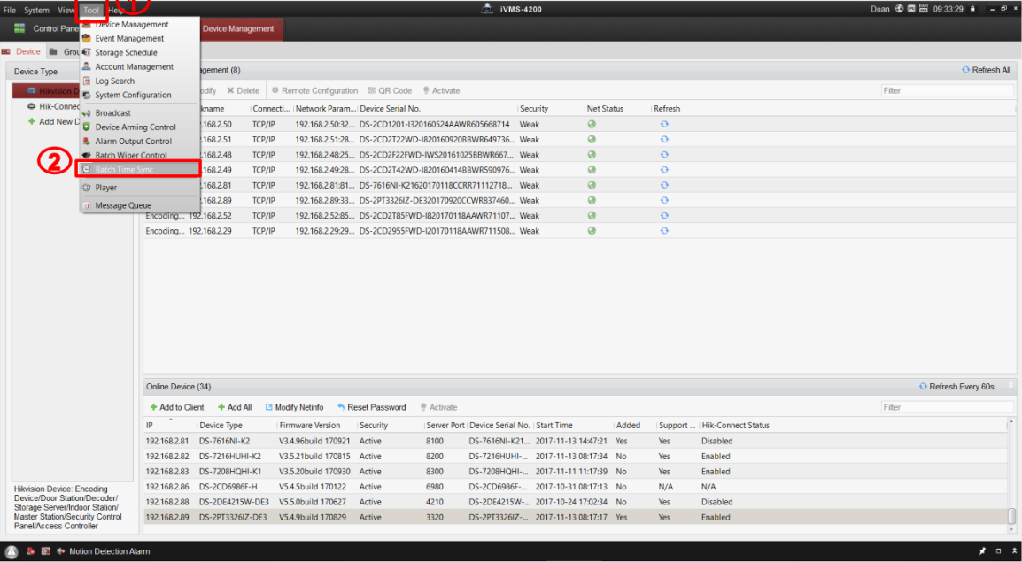Click the Storage Schedule icon in menu

click(x=87, y=53)
